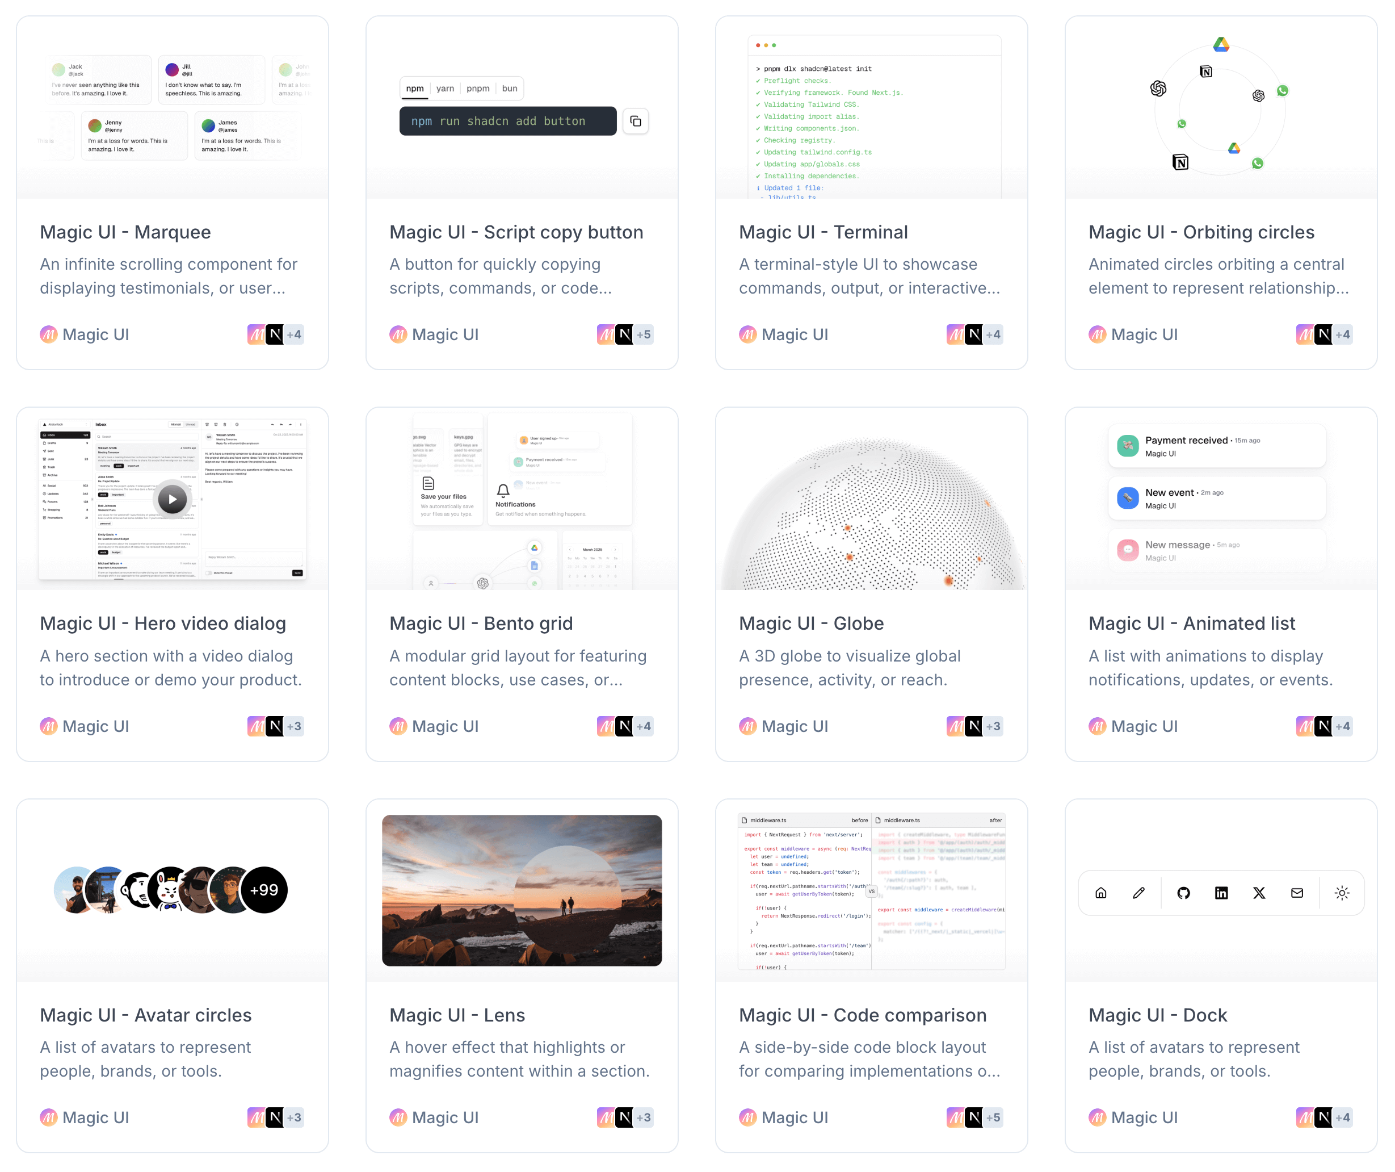Click the sun theme icon in Dock preview

[x=1342, y=893]
